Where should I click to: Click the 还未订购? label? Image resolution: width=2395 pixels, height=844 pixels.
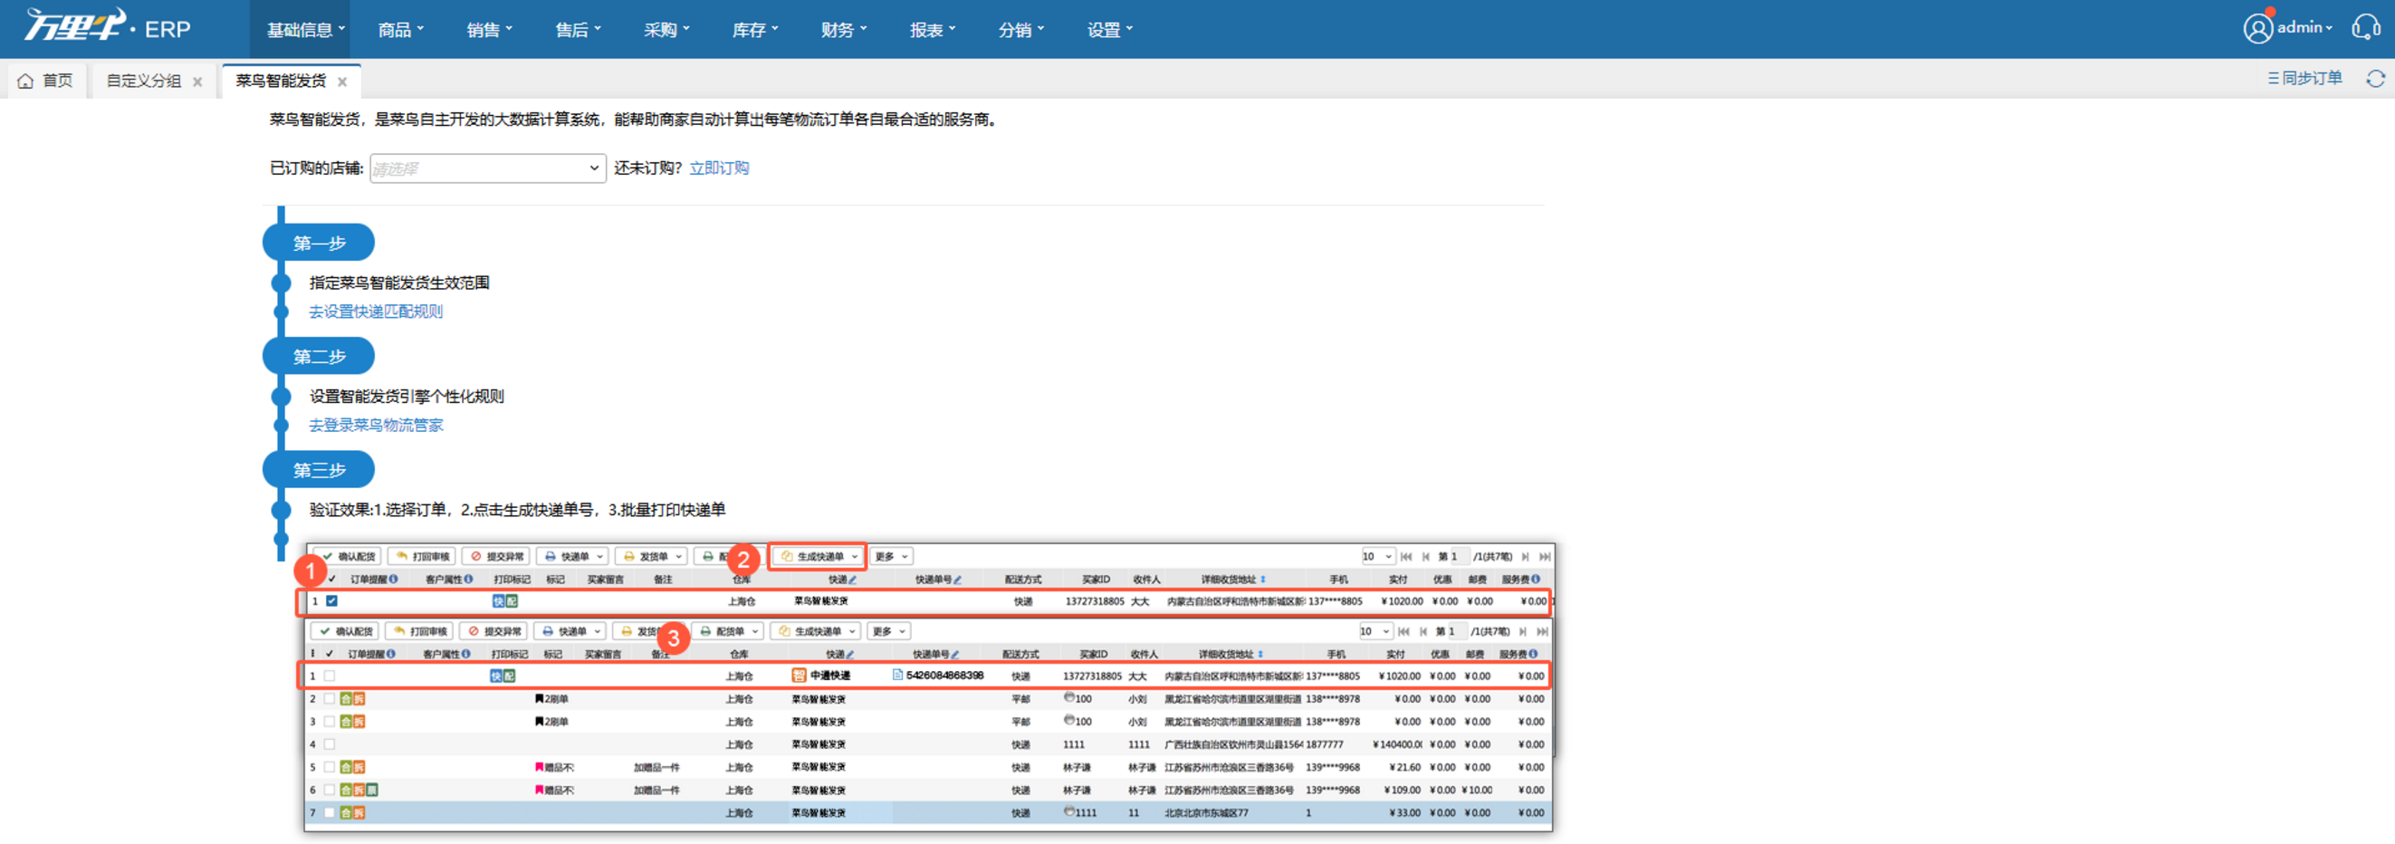(648, 168)
